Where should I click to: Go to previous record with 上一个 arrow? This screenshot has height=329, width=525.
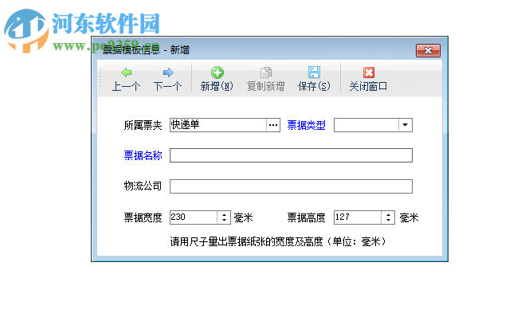(126, 80)
